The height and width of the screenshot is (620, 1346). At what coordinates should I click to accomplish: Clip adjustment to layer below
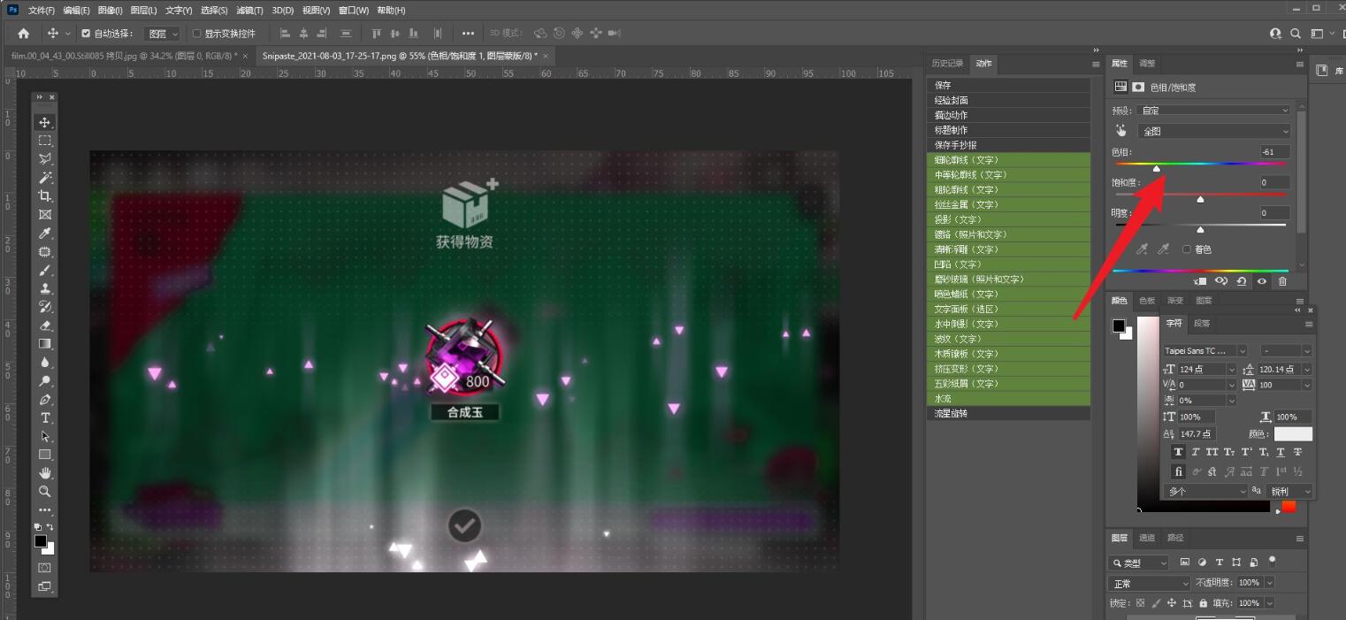[1200, 281]
